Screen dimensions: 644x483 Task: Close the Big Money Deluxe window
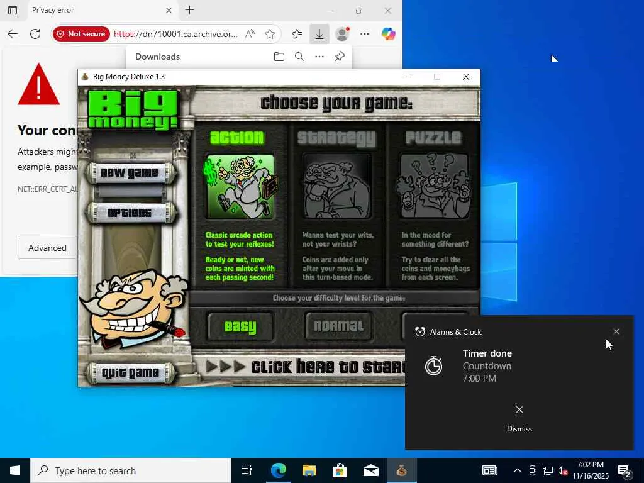(466, 77)
